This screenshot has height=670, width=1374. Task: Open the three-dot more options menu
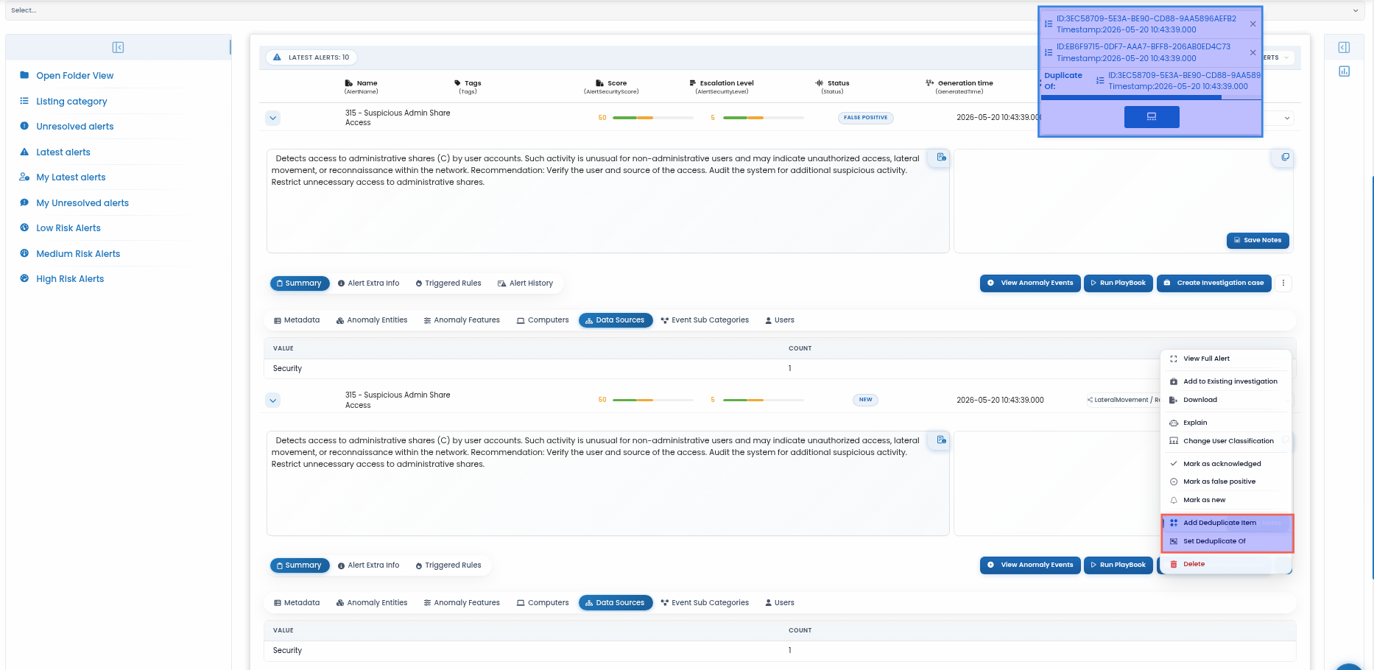[1283, 283]
